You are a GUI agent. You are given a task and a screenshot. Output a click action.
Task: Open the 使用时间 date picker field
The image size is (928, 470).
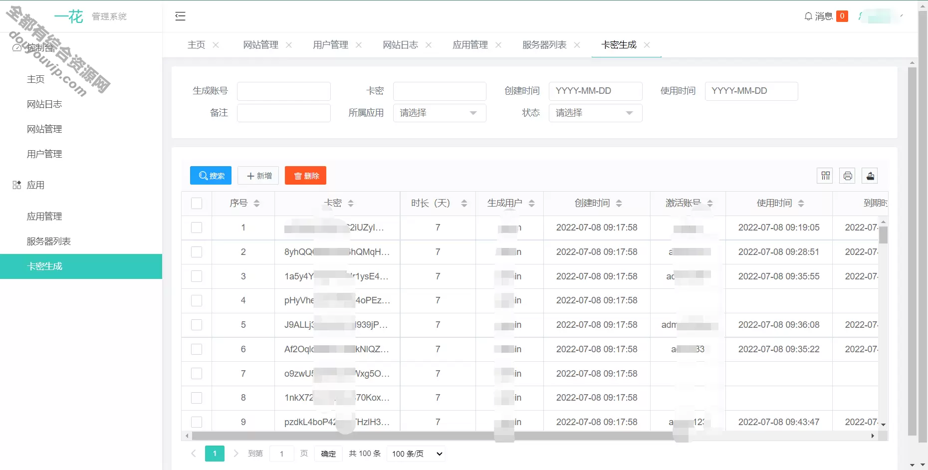pyautogui.click(x=751, y=91)
